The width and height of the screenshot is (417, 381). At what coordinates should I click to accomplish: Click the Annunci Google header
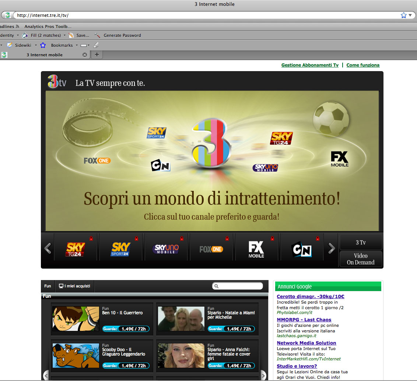(328, 287)
